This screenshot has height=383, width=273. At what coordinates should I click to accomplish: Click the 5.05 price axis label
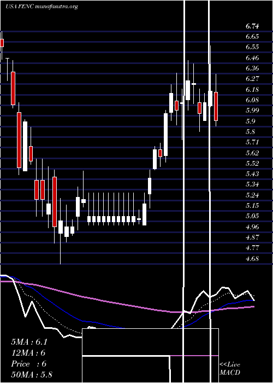pyautogui.click(x=252, y=216)
